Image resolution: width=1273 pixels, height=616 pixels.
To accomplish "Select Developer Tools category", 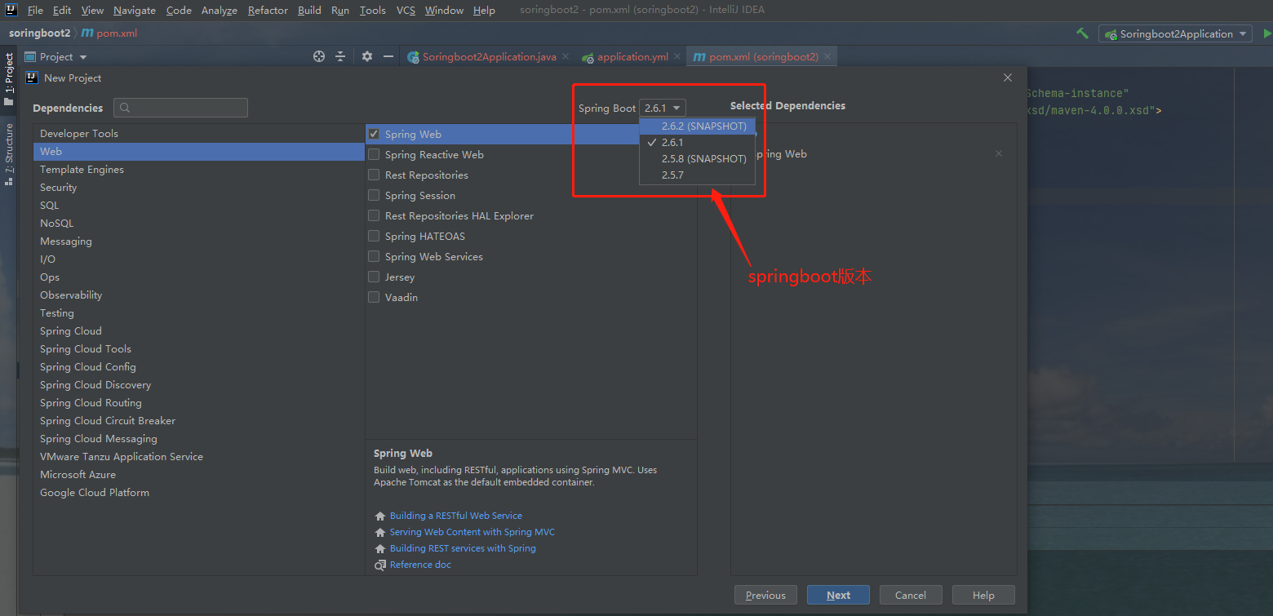I will (x=199, y=133).
